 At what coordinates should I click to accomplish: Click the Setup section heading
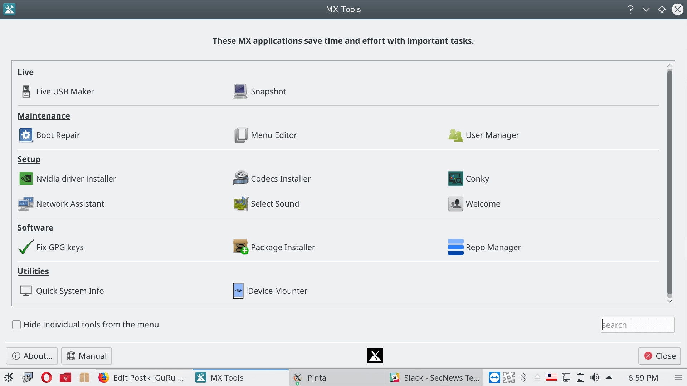click(29, 159)
